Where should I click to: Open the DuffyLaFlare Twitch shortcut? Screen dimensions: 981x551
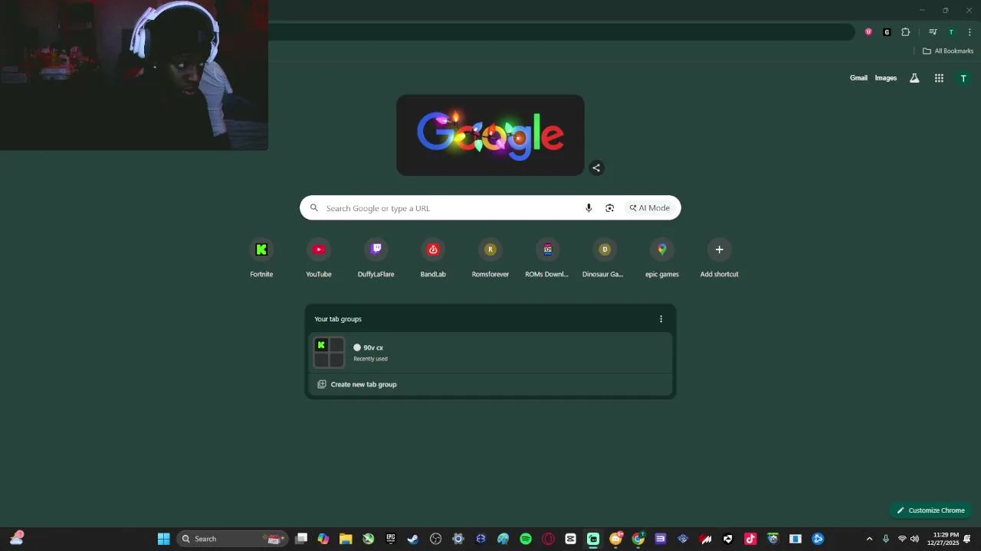376,259
